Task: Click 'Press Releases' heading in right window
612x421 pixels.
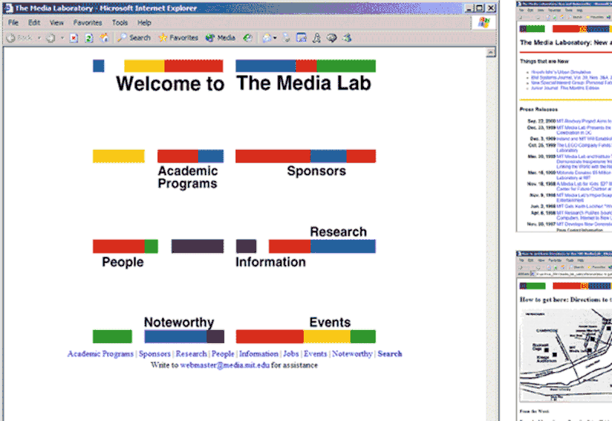Action: click(539, 109)
